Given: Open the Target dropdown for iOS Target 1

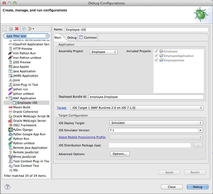Looking at the screenshot, I should click(x=137, y=108).
